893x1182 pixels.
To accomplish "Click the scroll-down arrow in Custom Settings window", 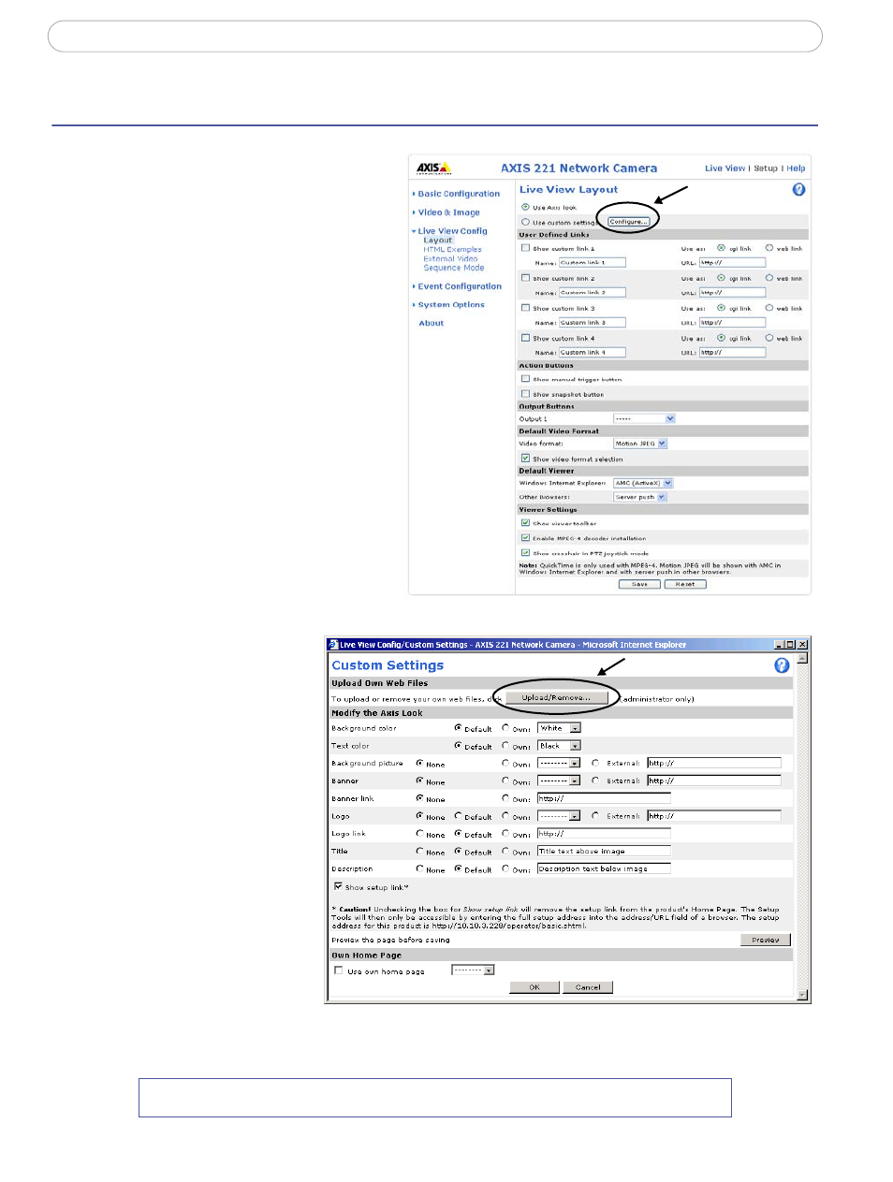I will pos(802,996).
